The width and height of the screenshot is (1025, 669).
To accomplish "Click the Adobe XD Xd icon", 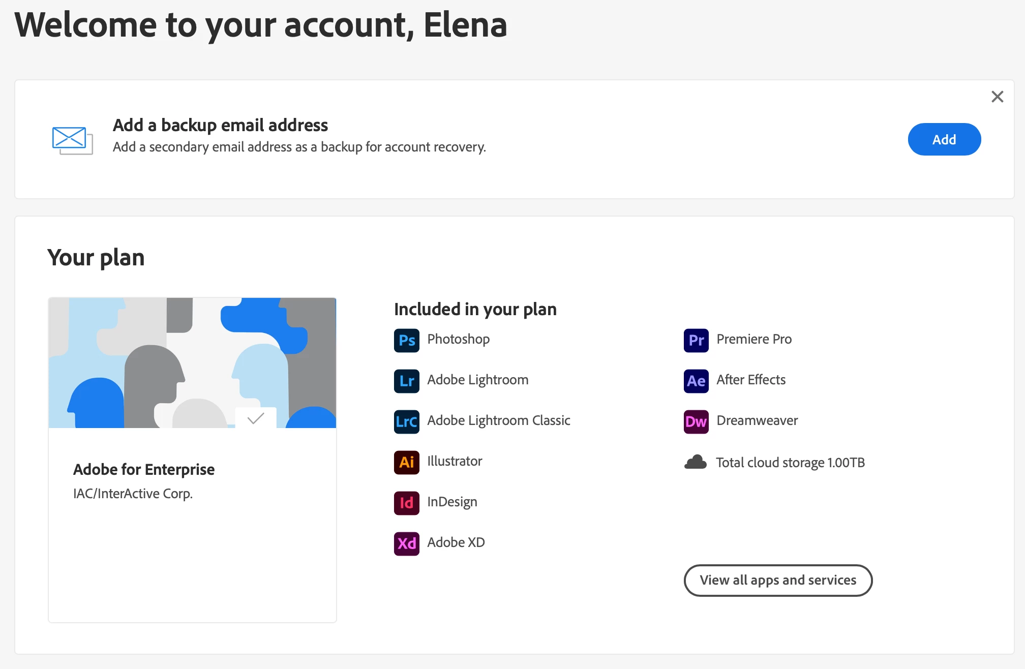I will [407, 543].
